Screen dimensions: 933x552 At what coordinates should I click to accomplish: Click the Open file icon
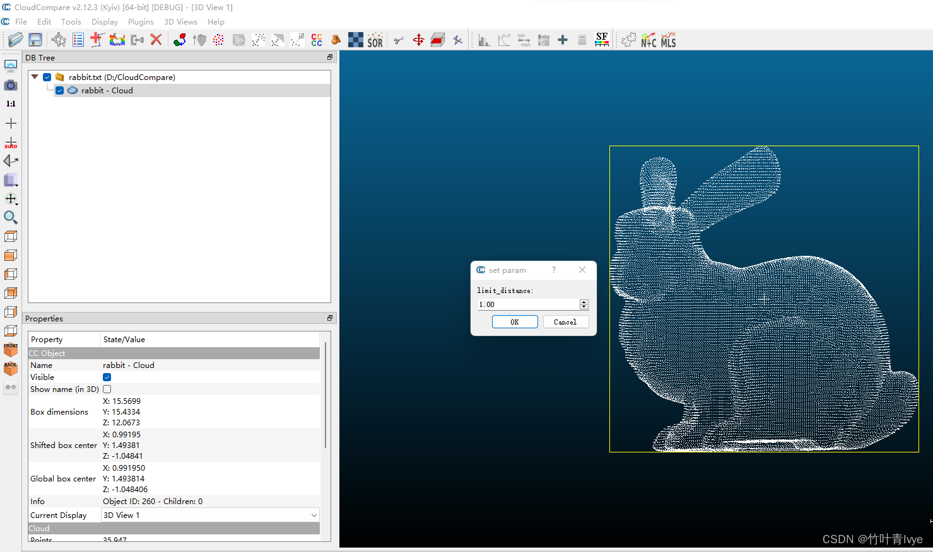tap(15, 40)
